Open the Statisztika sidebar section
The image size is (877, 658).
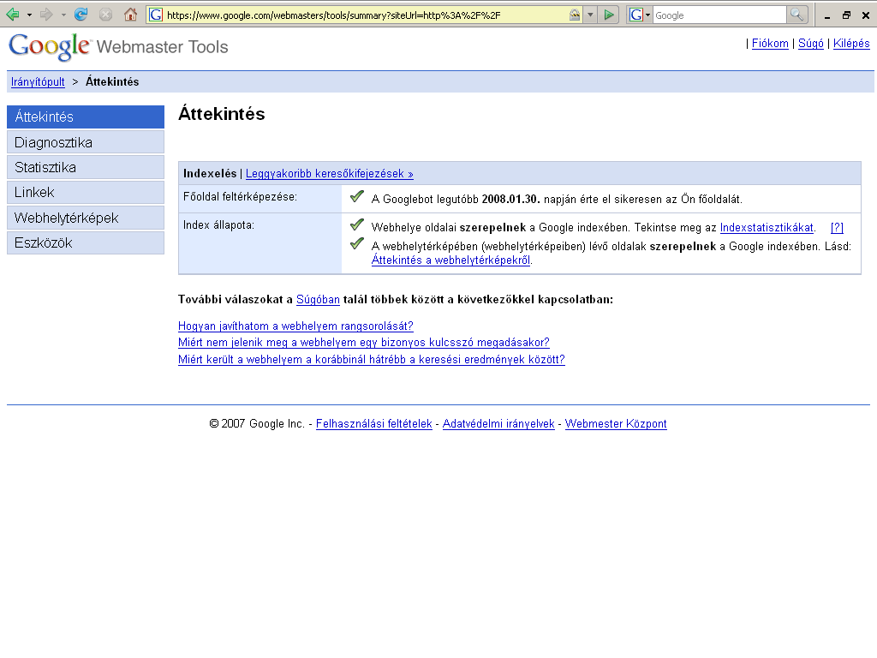click(x=86, y=167)
